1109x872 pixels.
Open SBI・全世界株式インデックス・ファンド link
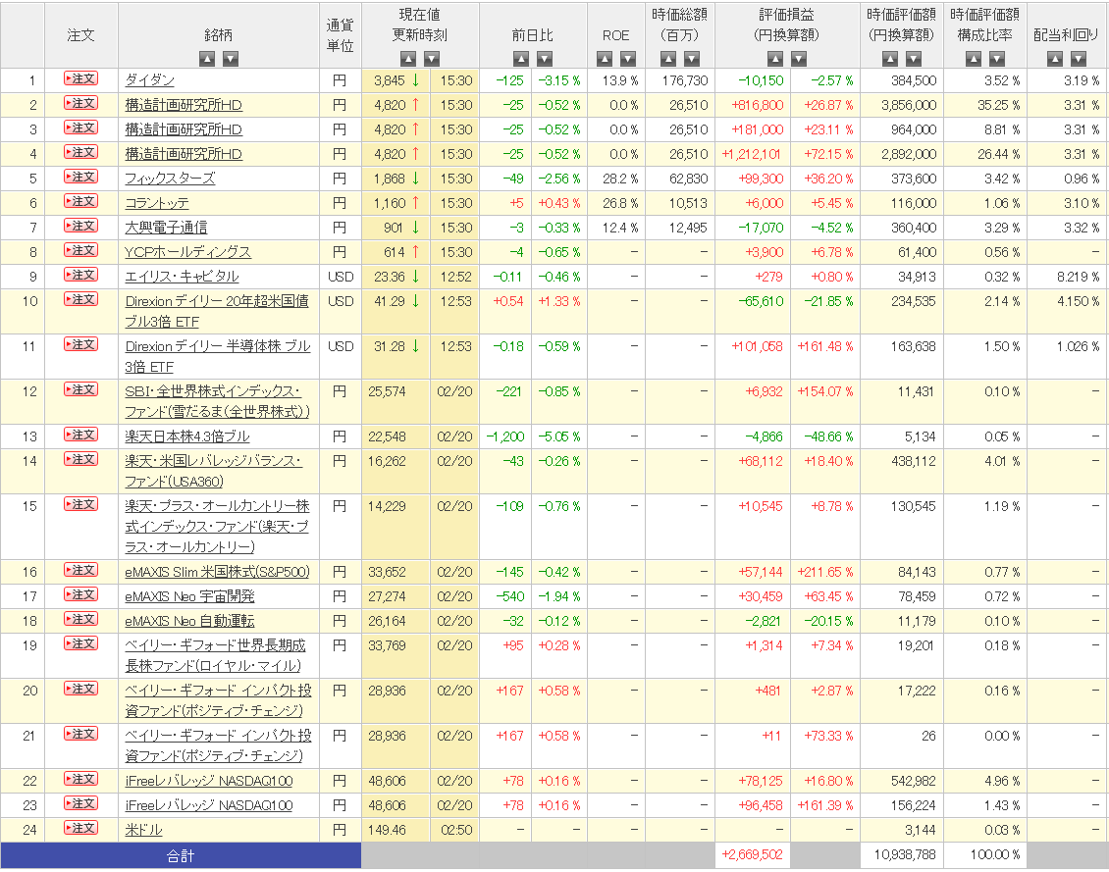(x=217, y=401)
